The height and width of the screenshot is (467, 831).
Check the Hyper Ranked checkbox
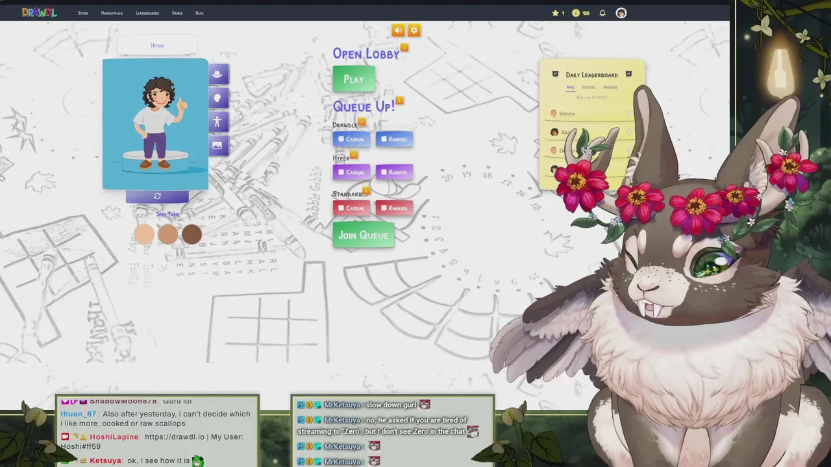point(384,172)
